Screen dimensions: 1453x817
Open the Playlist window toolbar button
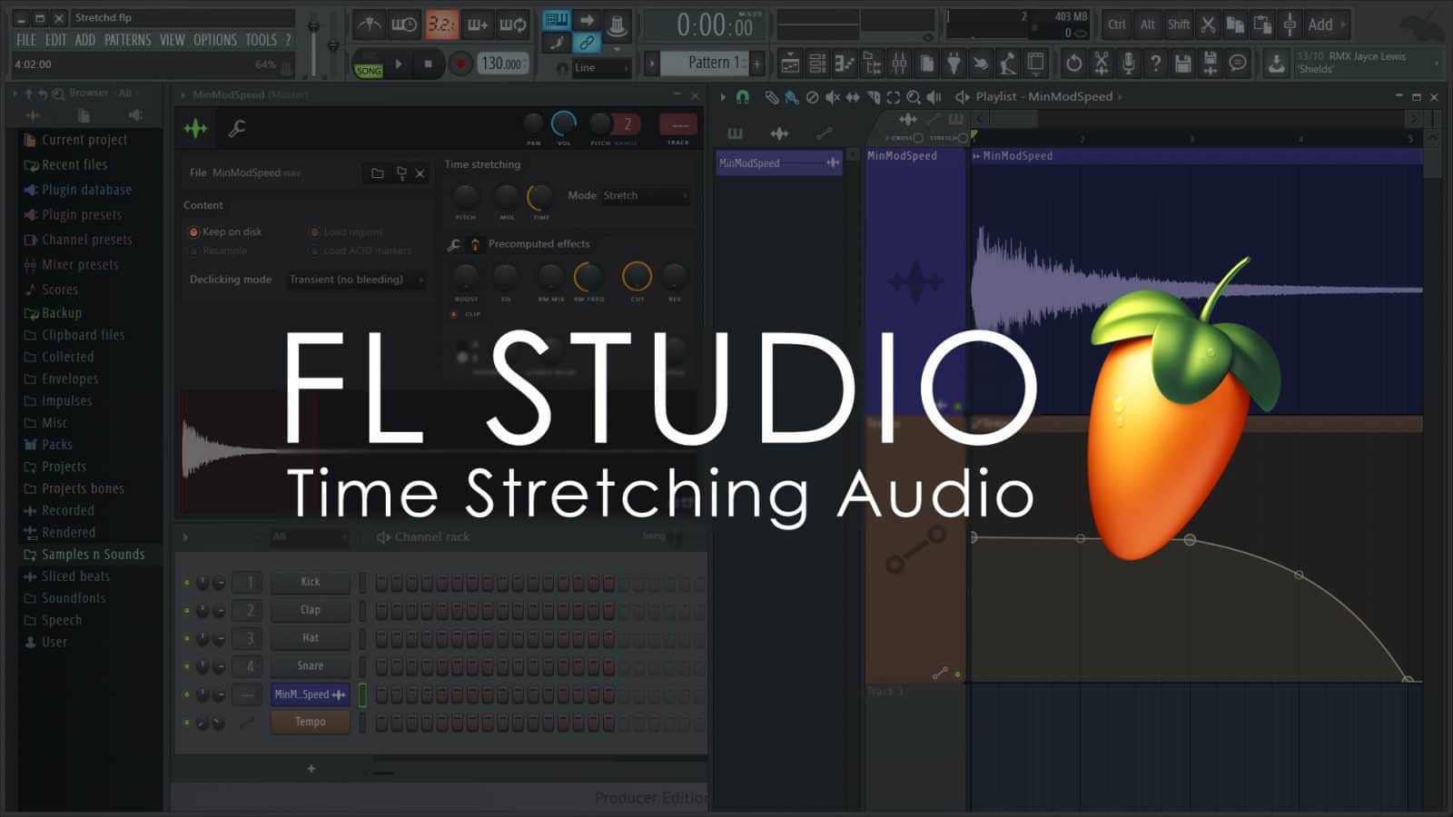coord(790,63)
